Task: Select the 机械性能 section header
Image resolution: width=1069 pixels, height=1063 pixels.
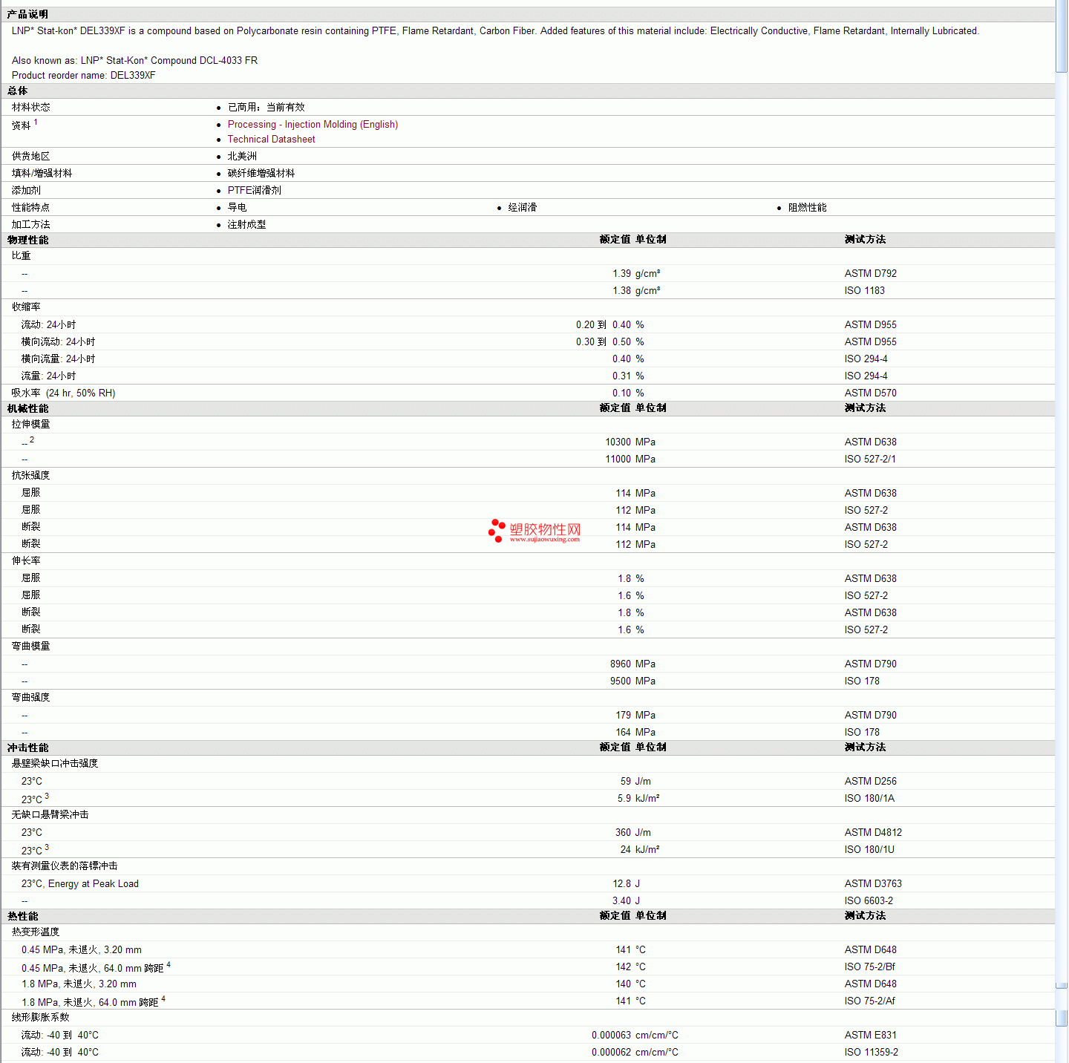Action: point(27,408)
